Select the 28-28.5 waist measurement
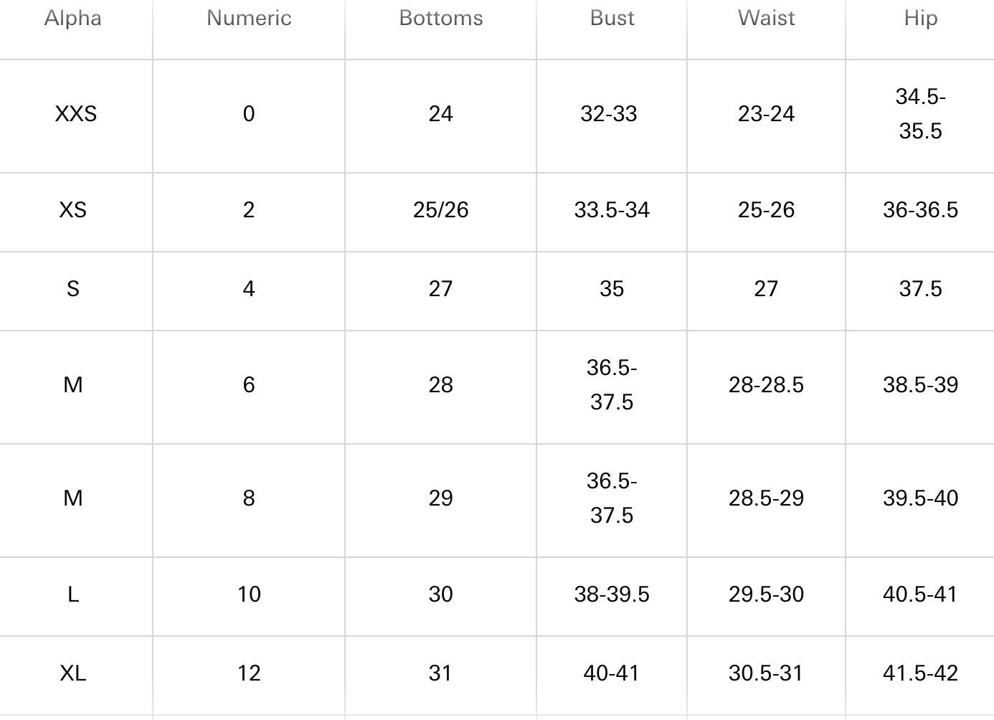The height and width of the screenshot is (720, 994). click(x=766, y=385)
